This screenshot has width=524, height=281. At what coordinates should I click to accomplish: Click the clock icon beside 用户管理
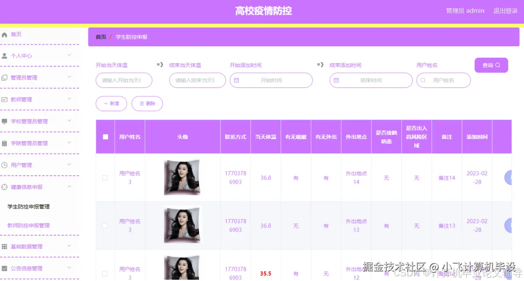[x=5, y=165]
